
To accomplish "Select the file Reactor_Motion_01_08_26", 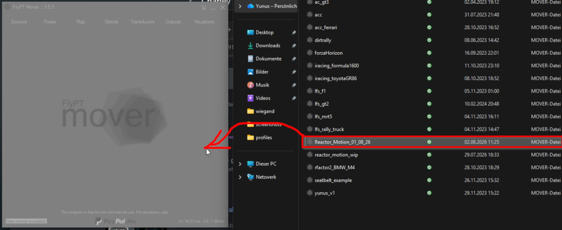I will point(432,142).
